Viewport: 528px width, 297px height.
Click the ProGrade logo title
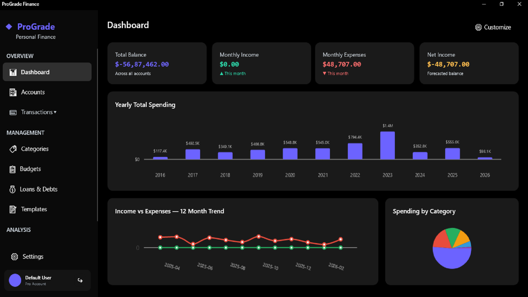point(36,27)
